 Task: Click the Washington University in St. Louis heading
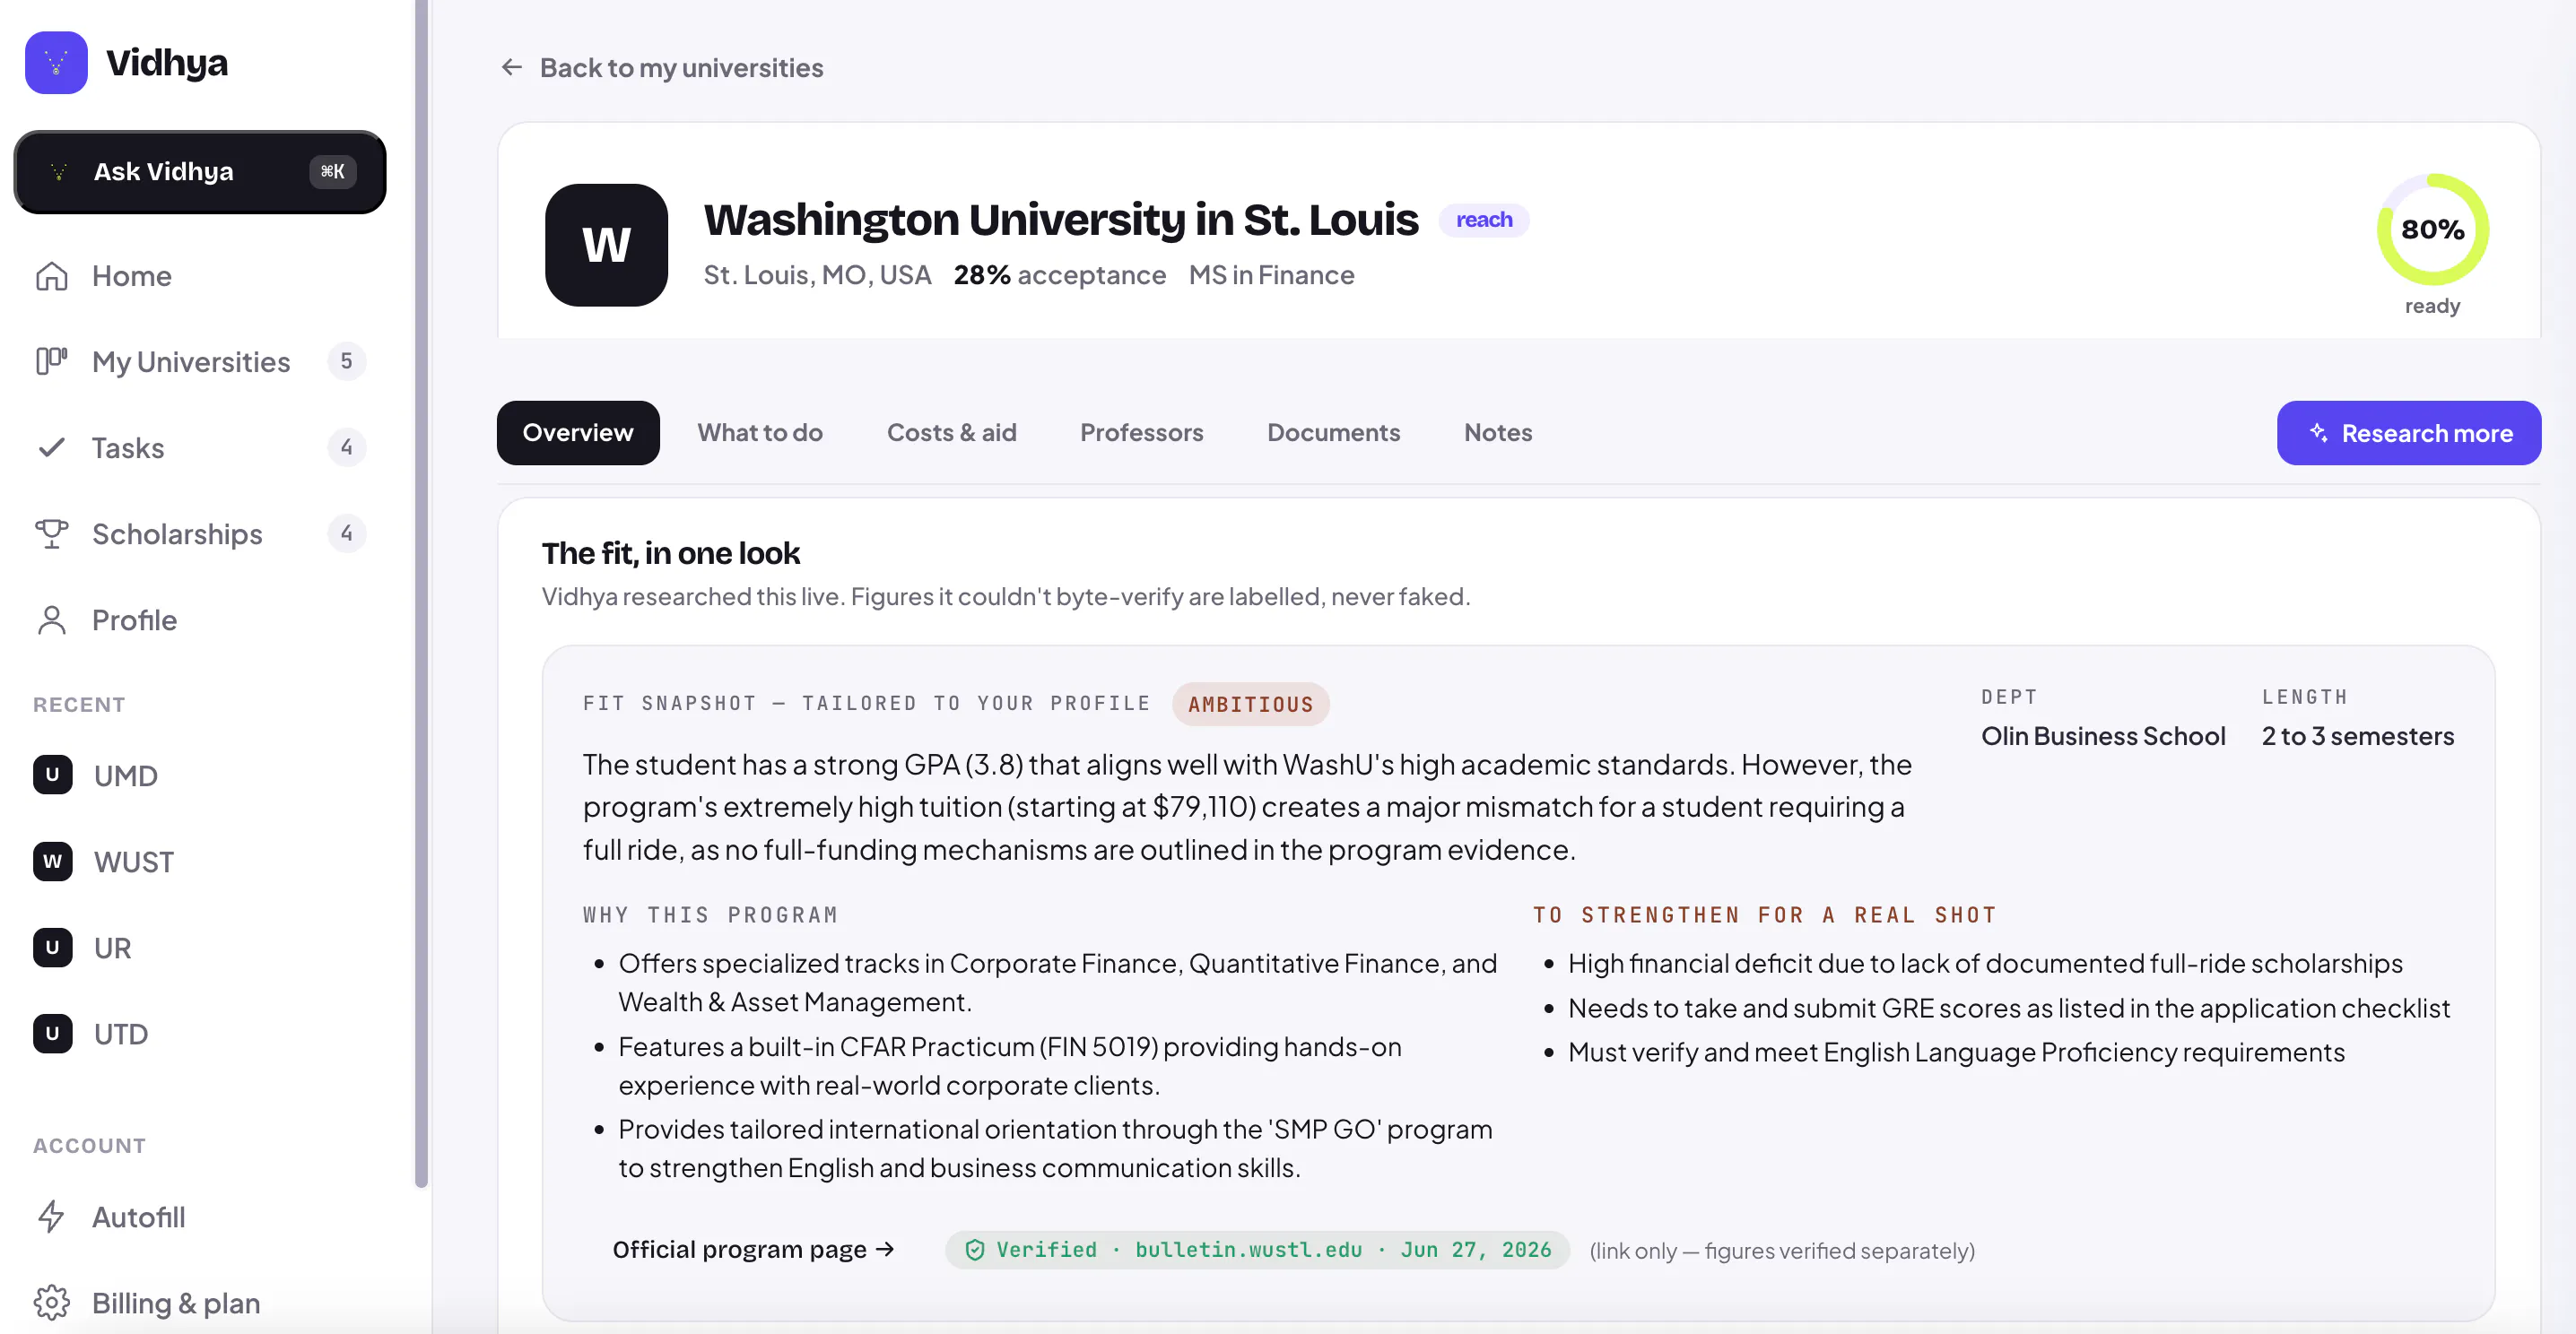[x=1061, y=220]
